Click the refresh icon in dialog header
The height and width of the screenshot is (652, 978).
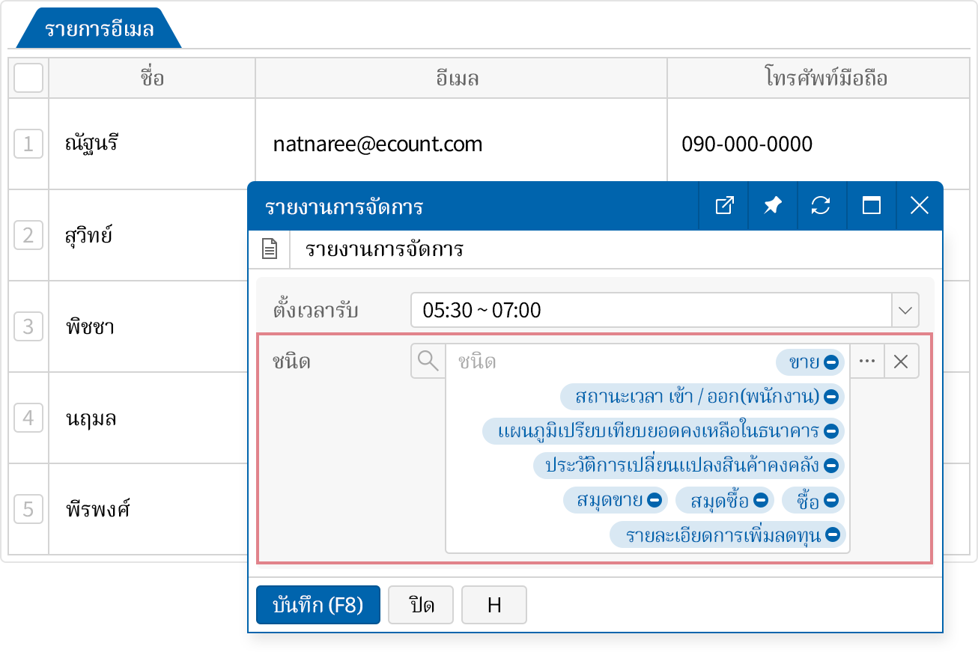click(x=821, y=206)
